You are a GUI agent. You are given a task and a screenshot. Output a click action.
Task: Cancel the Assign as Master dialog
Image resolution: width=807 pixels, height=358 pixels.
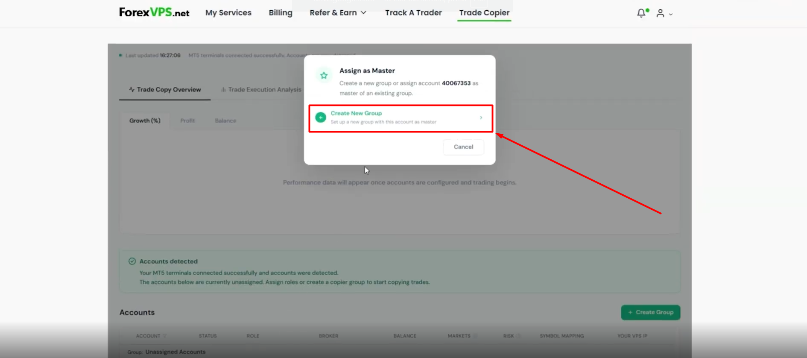(x=463, y=147)
